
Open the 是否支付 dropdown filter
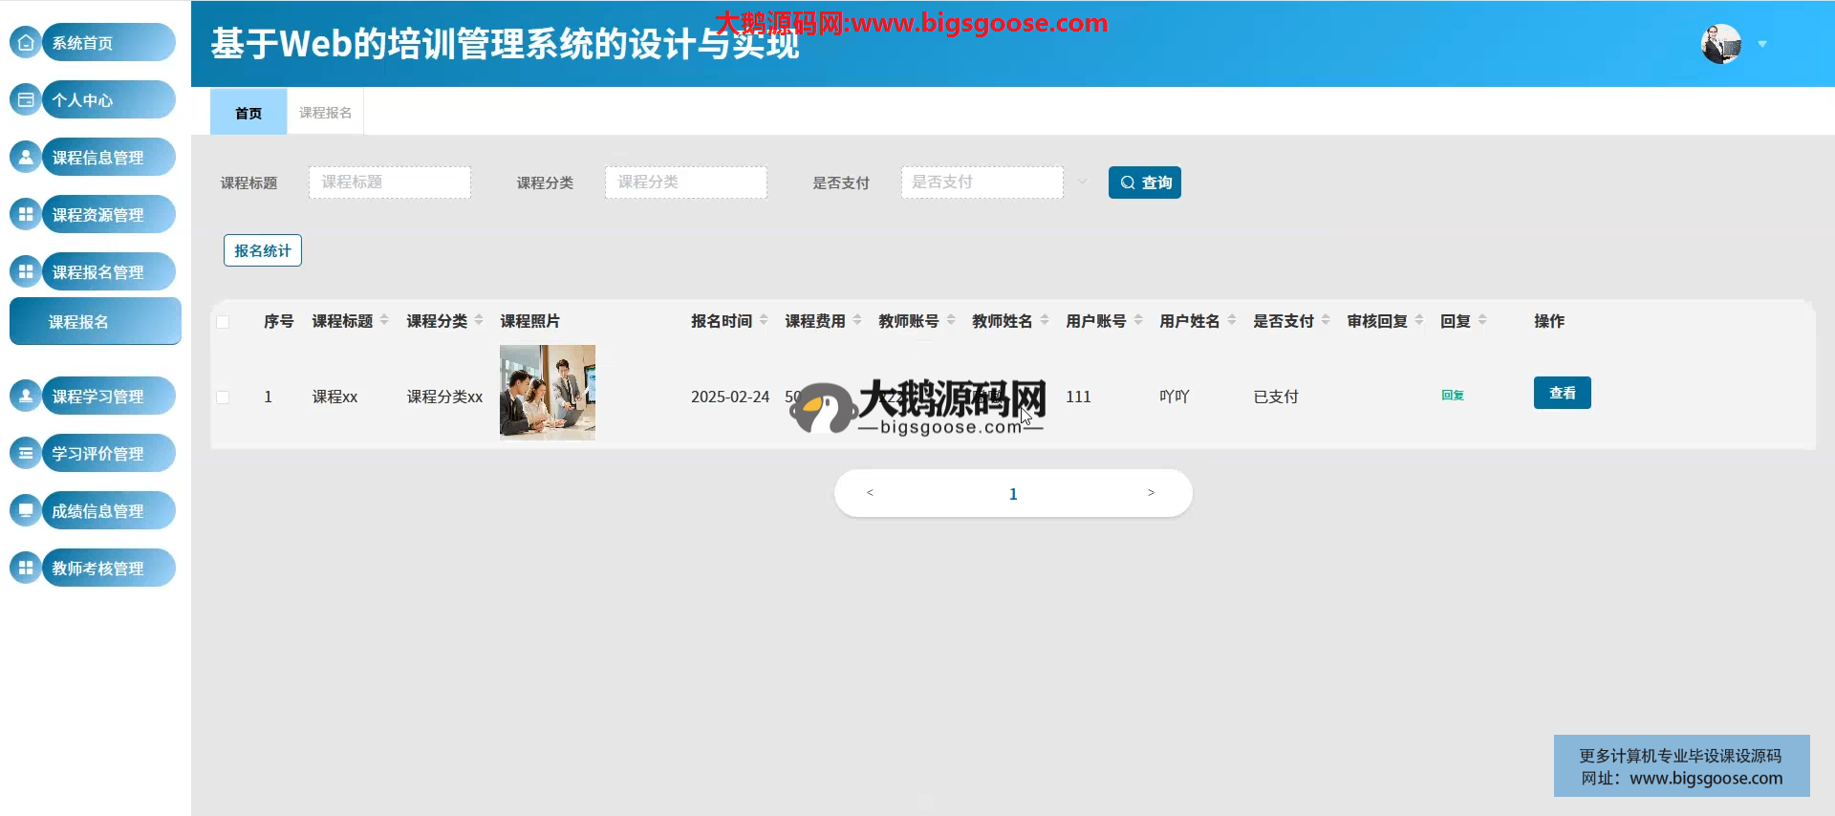[x=982, y=183]
